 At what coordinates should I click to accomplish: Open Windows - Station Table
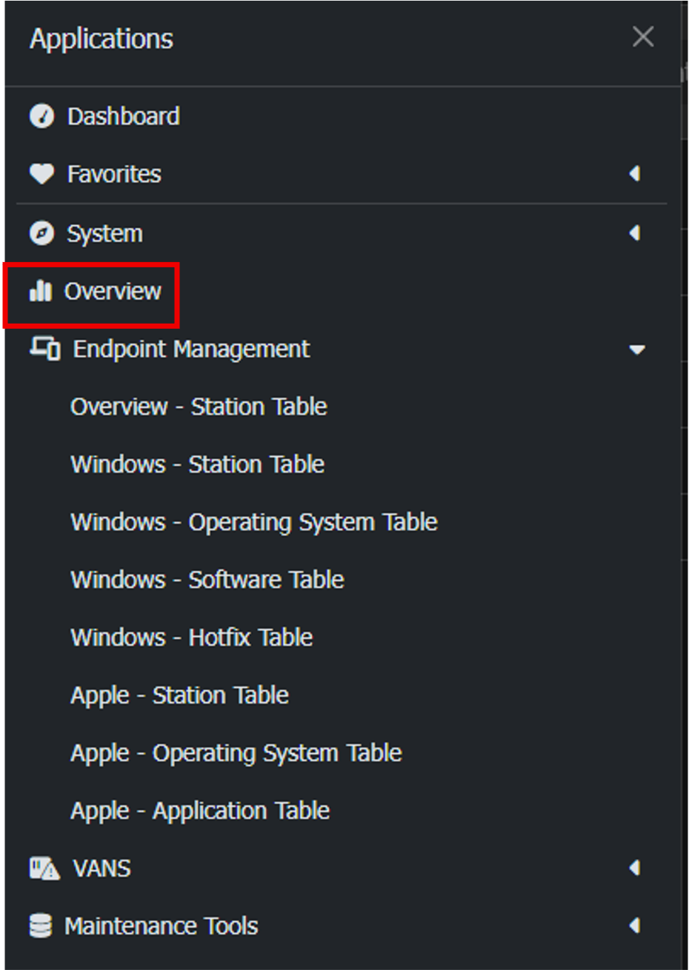tap(197, 464)
